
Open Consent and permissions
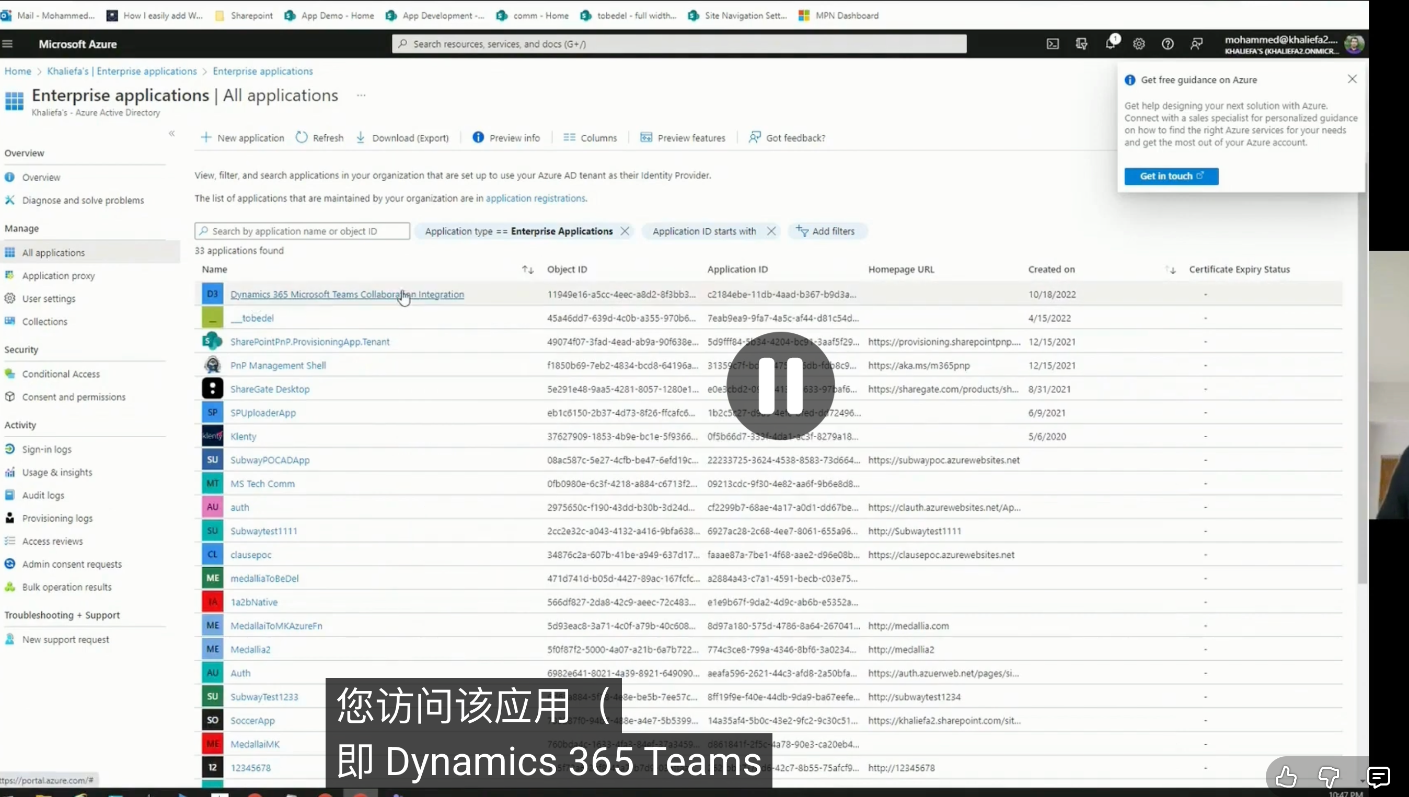tap(73, 397)
